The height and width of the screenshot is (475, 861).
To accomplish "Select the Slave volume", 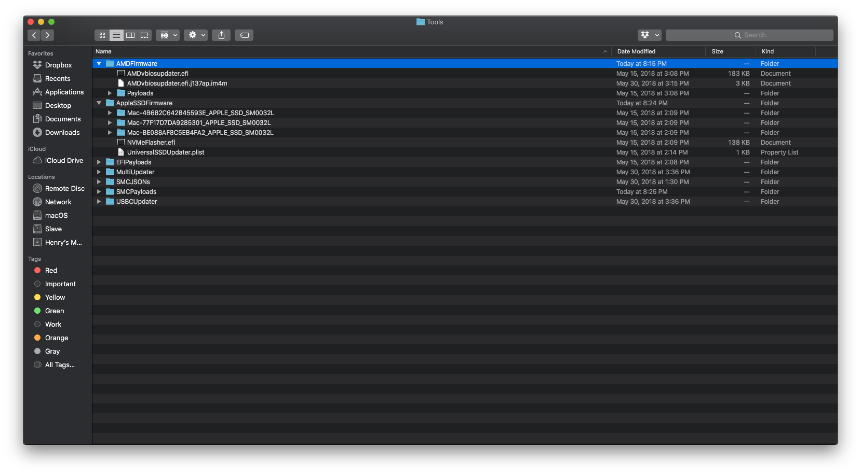I will [53, 229].
